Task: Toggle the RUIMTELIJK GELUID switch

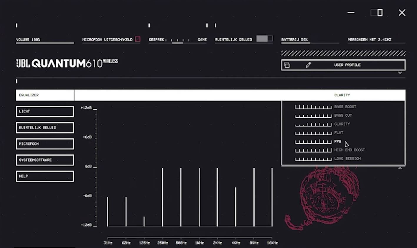Action: [265, 39]
